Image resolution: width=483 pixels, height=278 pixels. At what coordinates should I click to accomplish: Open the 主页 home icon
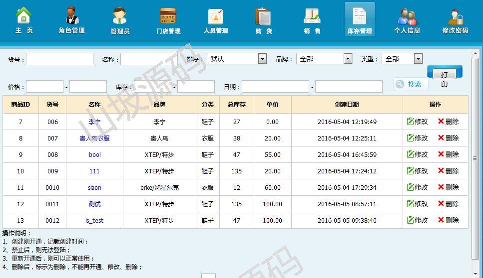click(x=23, y=20)
